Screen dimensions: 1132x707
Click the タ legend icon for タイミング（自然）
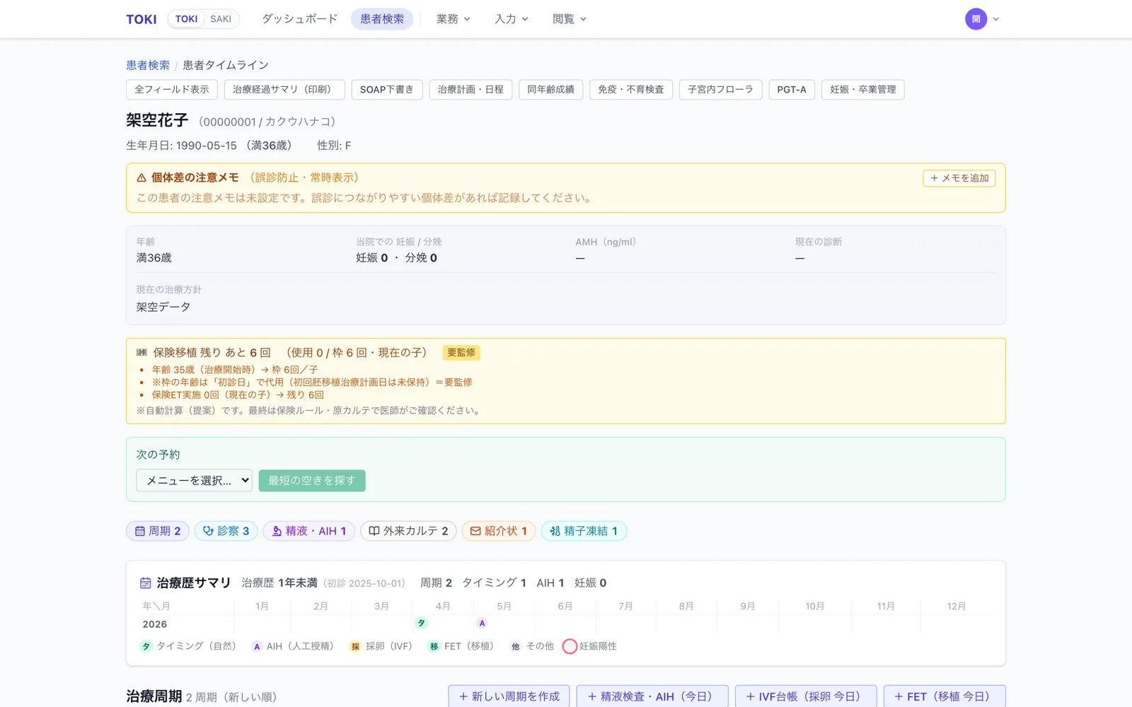(146, 646)
